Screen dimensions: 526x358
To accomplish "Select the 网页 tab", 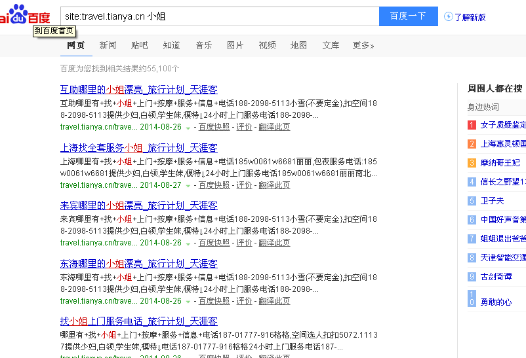I will (76, 45).
